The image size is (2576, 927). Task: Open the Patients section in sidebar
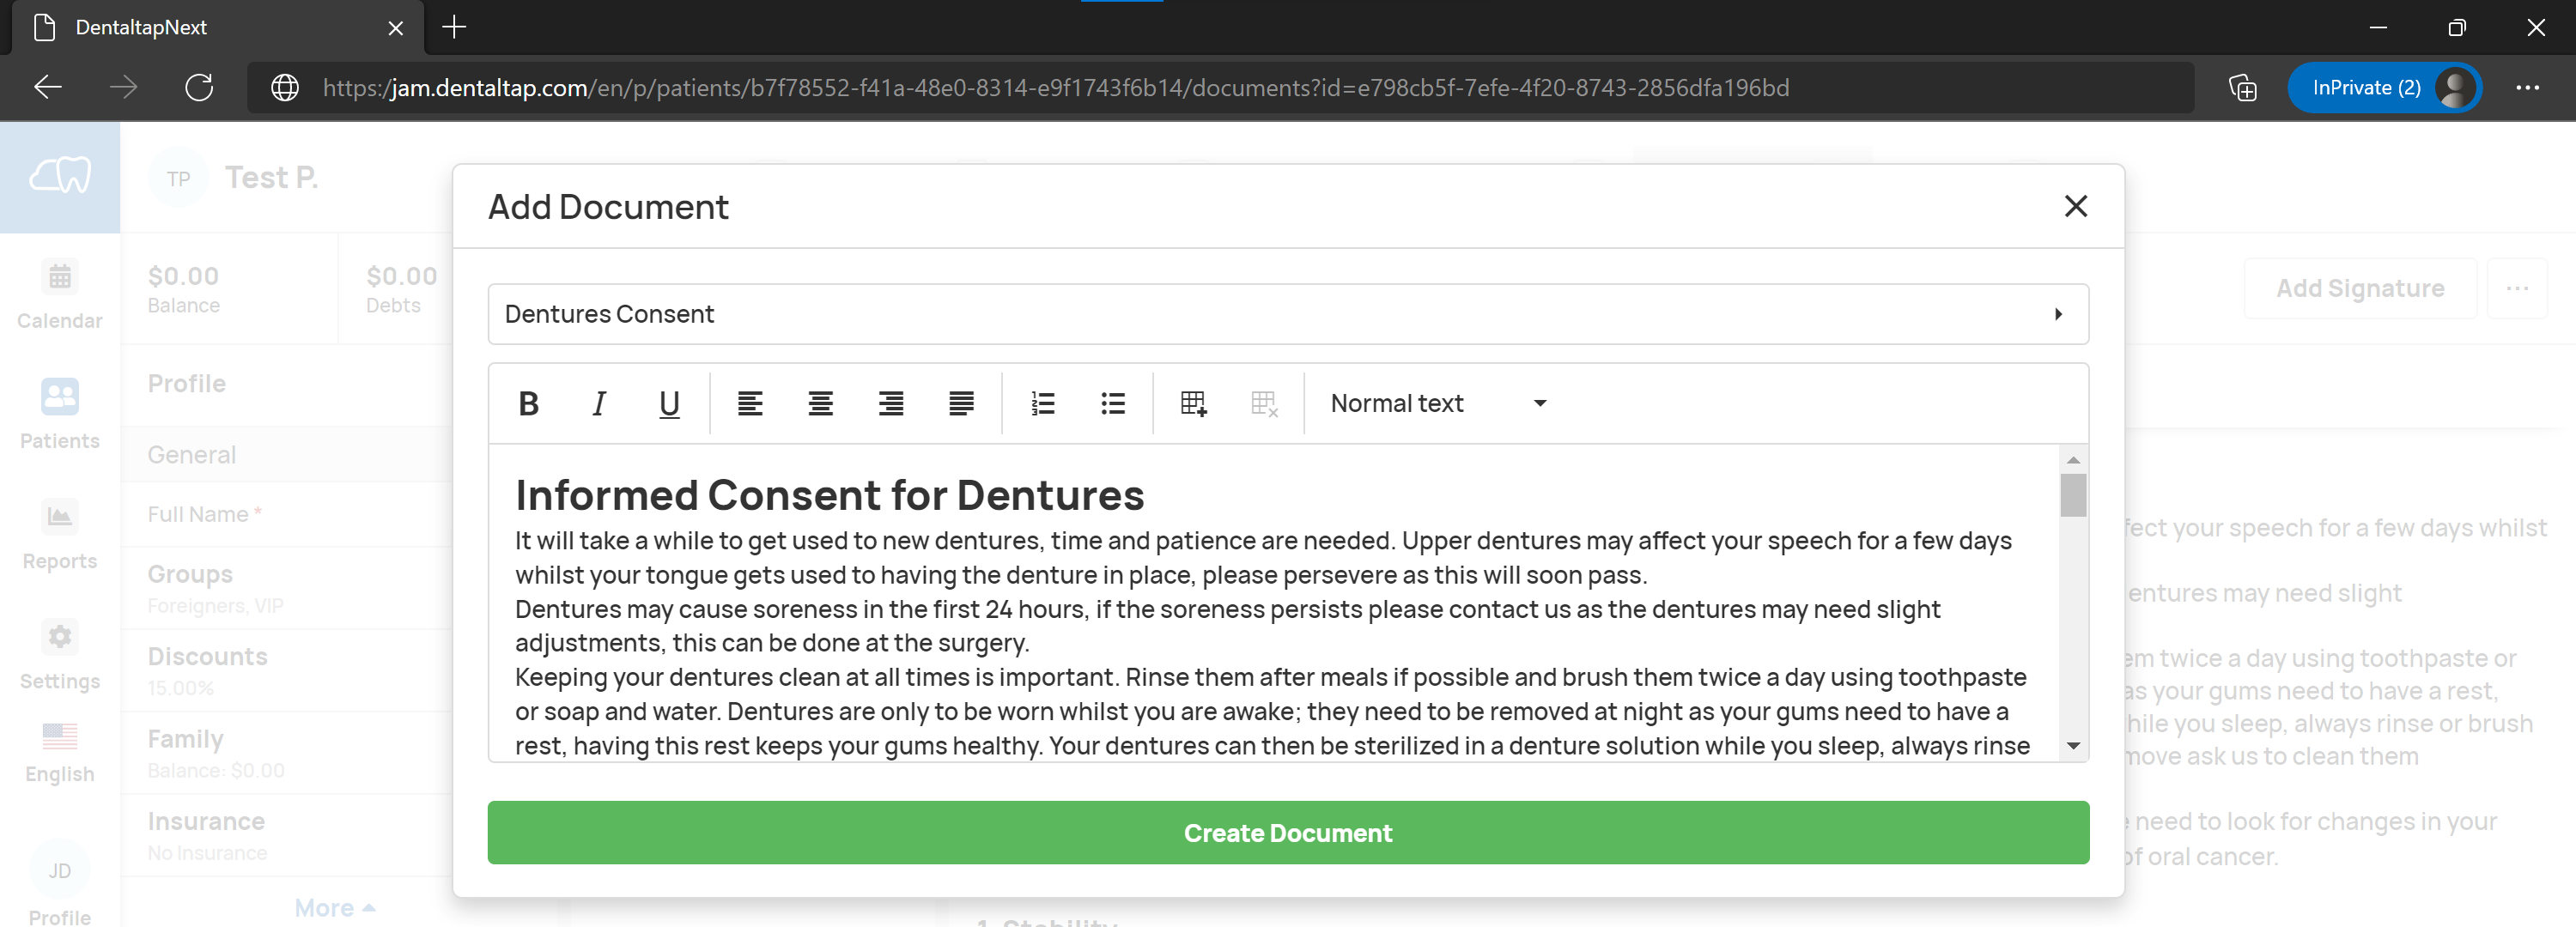click(60, 414)
